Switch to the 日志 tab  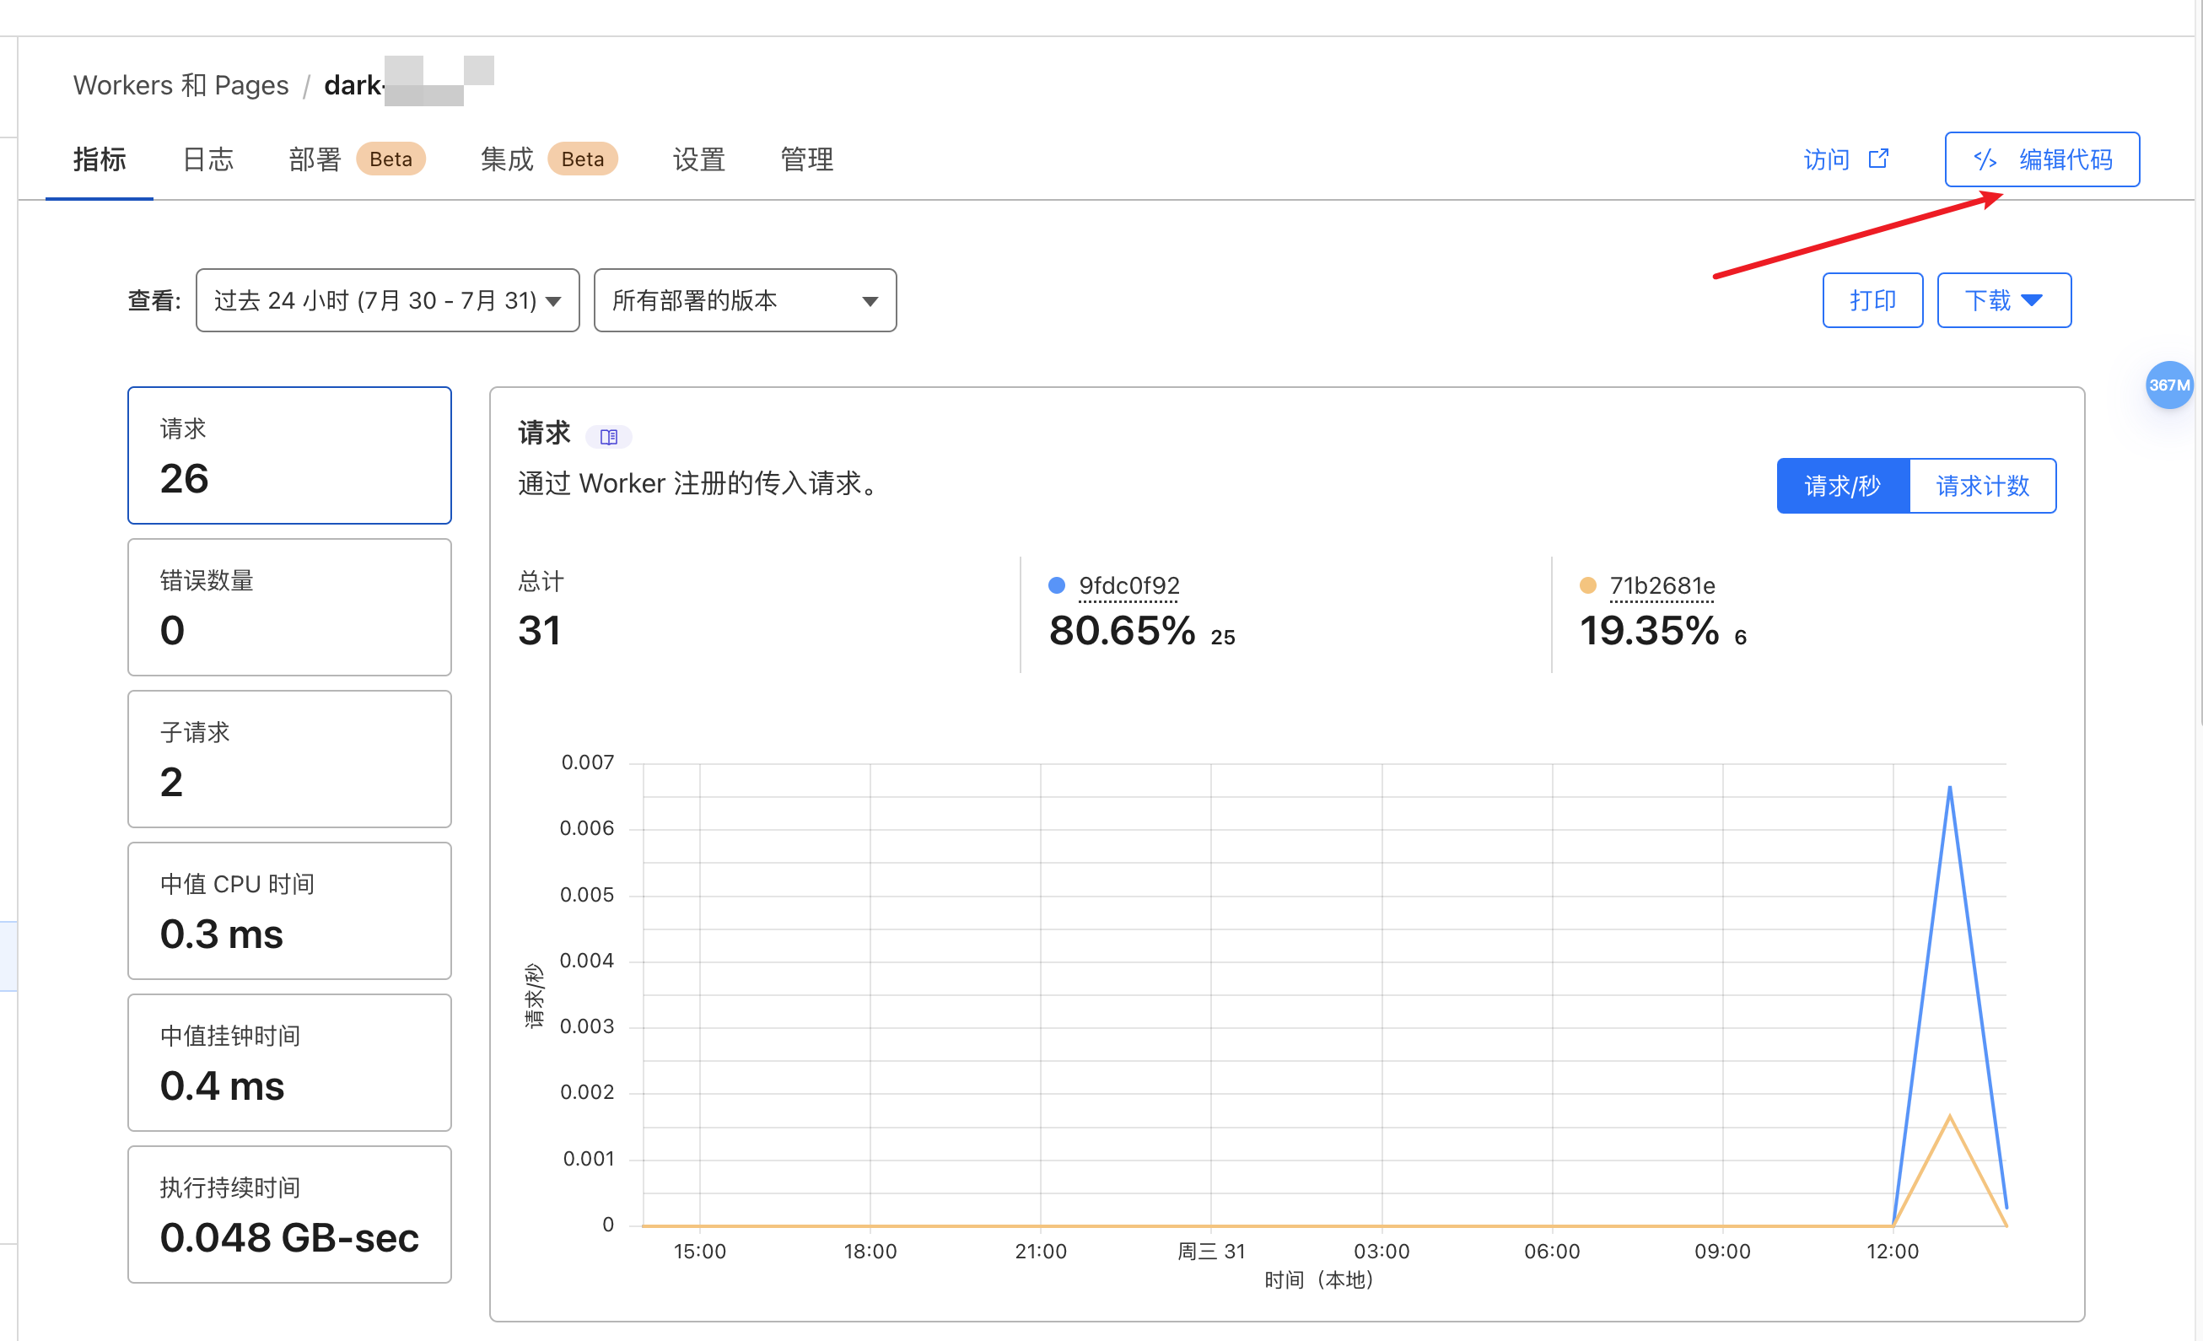tap(207, 159)
